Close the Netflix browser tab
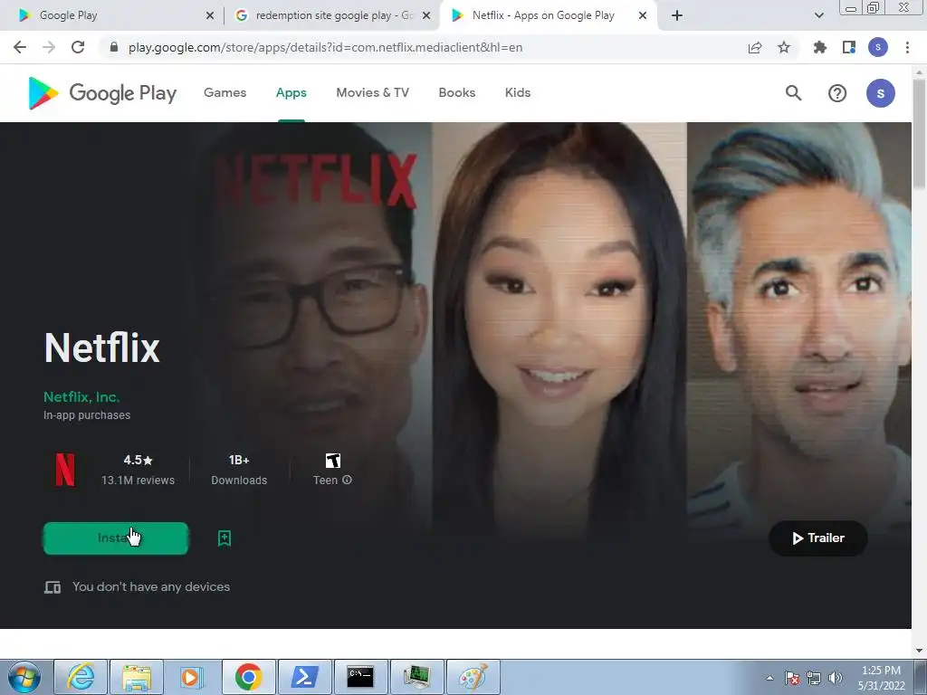This screenshot has width=927, height=695. point(643,16)
